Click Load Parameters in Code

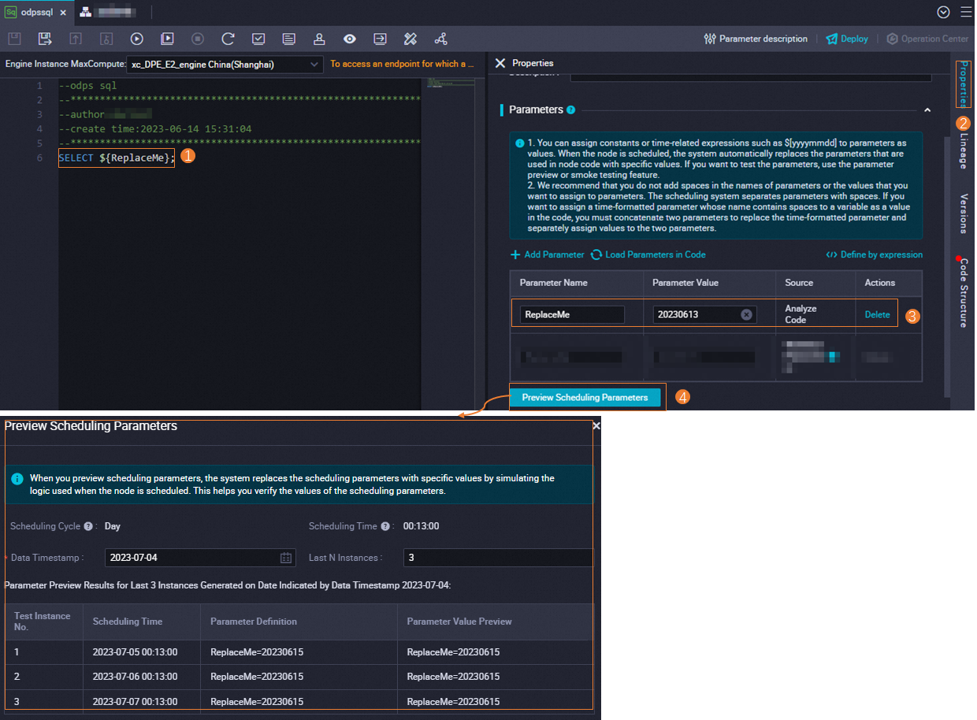tap(648, 254)
